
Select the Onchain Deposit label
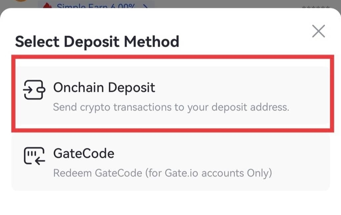(104, 88)
